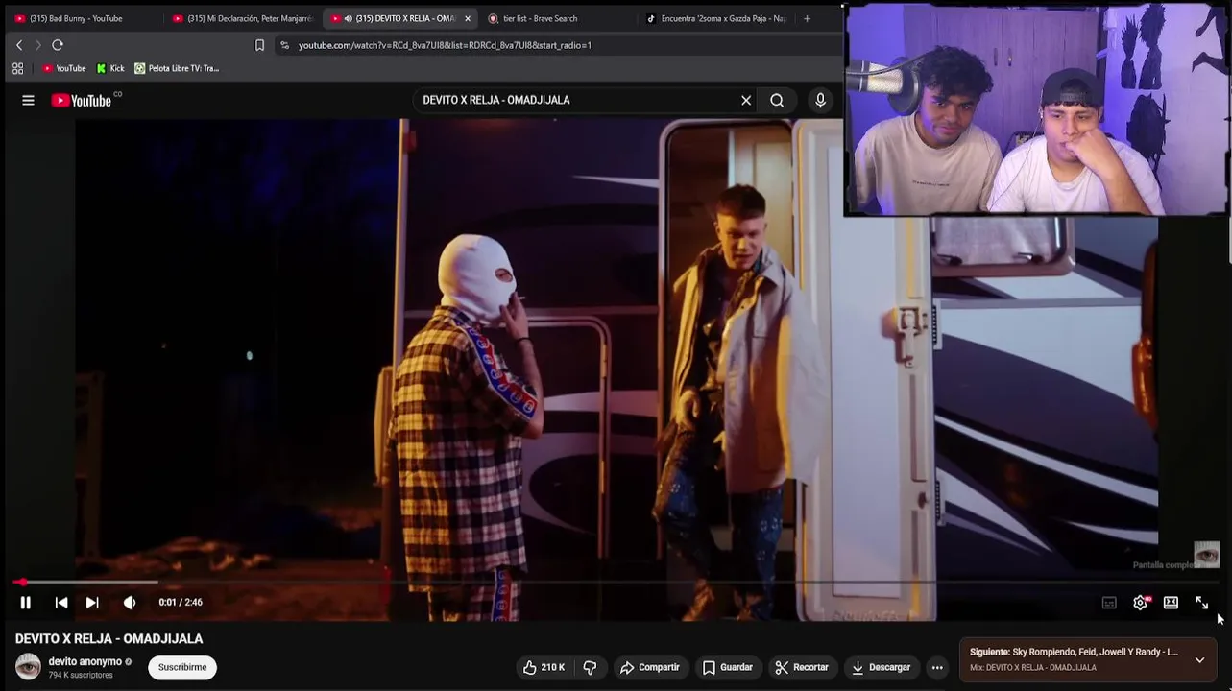Go back in browser history
The image size is (1232, 691).
tap(19, 45)
